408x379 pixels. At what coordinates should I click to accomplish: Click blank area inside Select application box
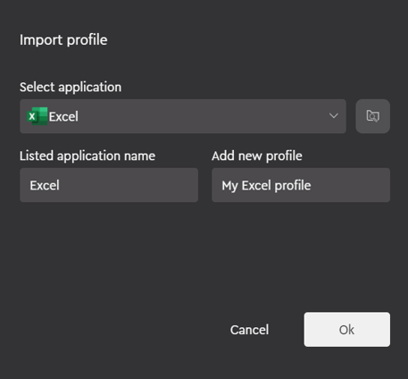tap(203, 116)
